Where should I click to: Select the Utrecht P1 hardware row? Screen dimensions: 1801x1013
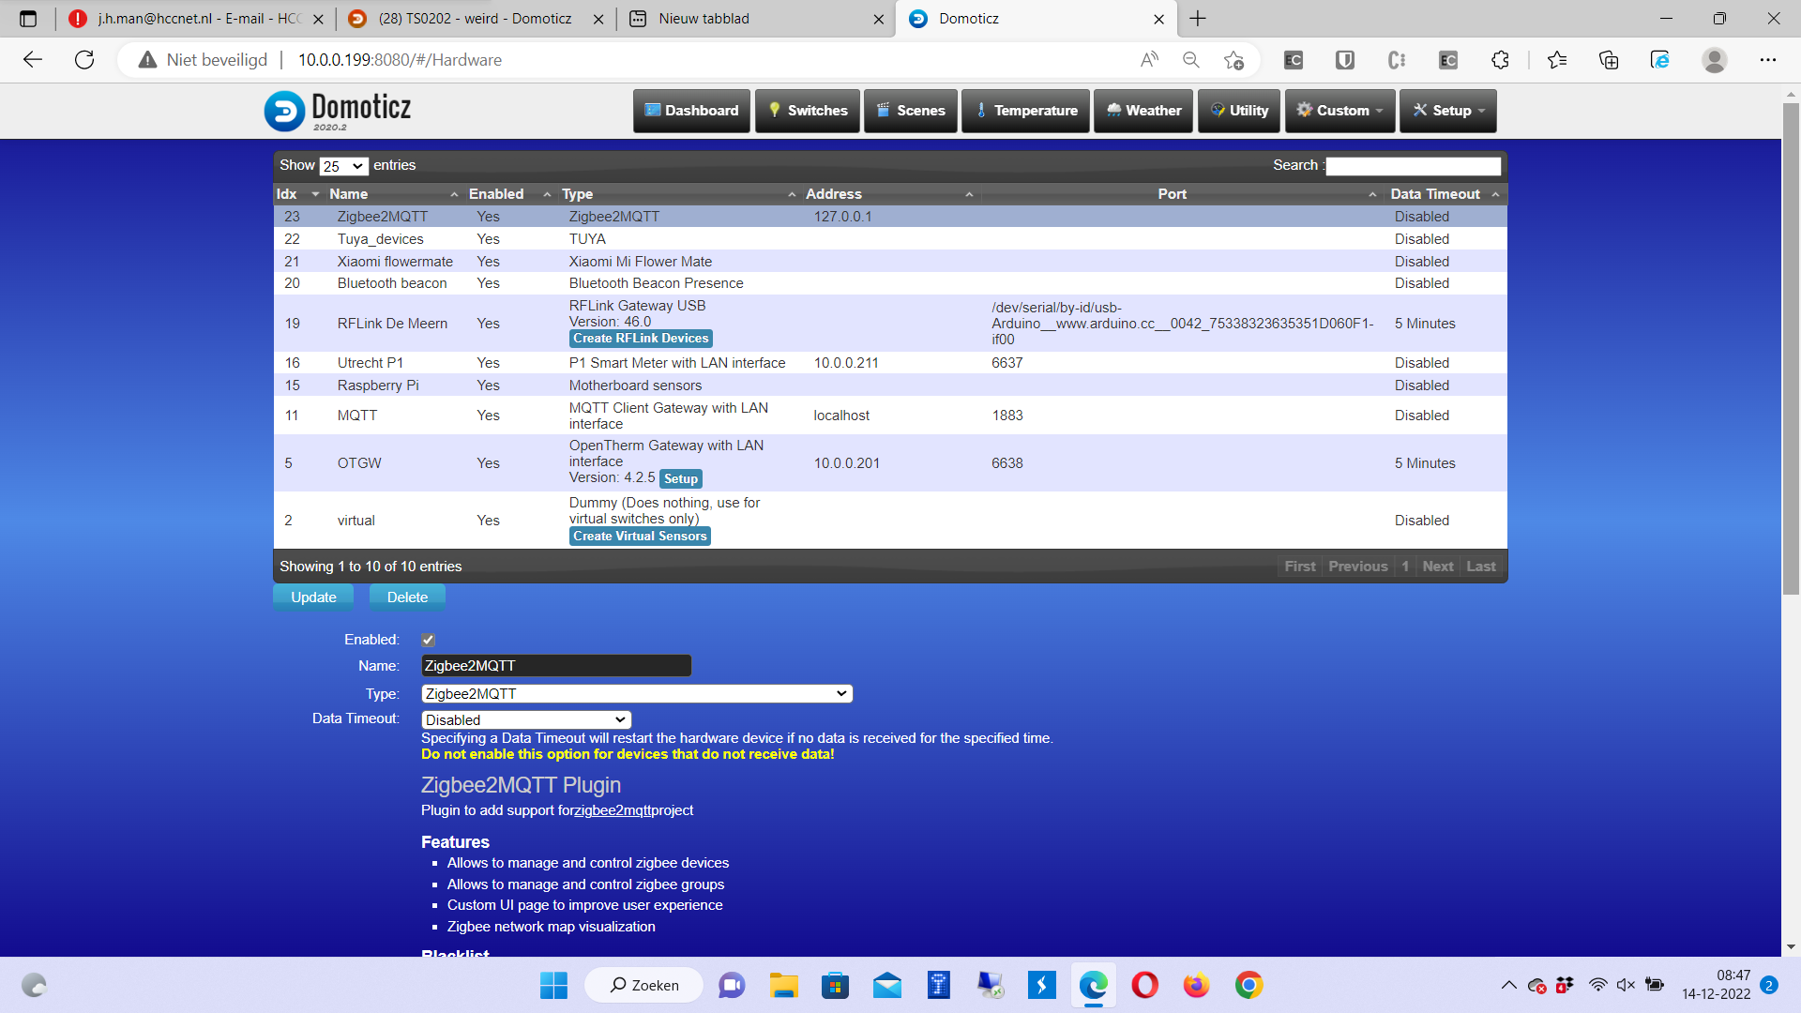(890, 363)
